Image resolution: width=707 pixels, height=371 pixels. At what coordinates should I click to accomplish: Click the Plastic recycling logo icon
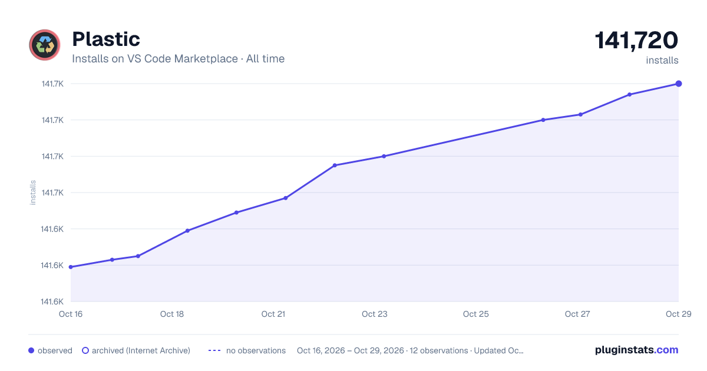pos(45,45)
